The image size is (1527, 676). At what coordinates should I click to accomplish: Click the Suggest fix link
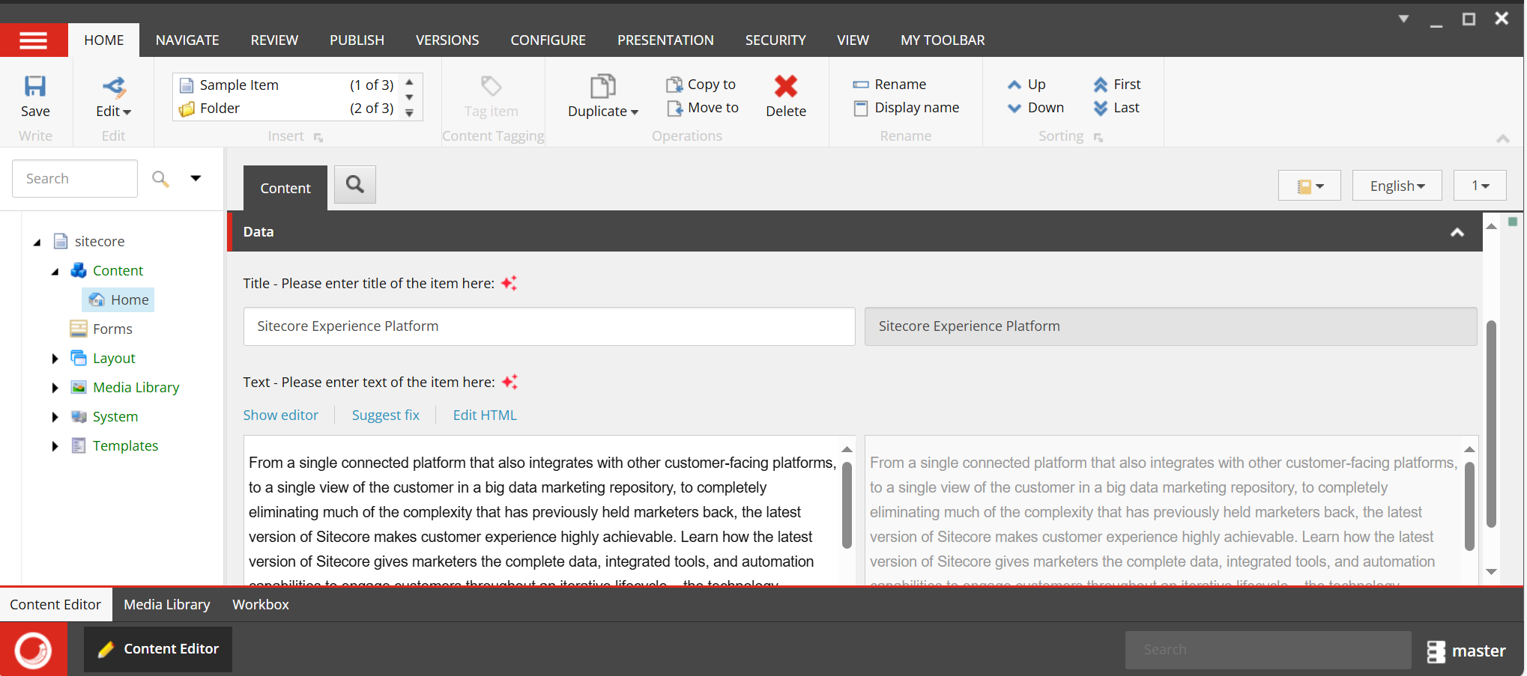[x=386, y=415]
